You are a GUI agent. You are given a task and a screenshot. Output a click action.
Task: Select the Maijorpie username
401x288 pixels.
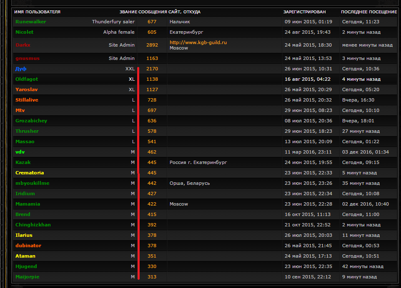coord(28,277)
